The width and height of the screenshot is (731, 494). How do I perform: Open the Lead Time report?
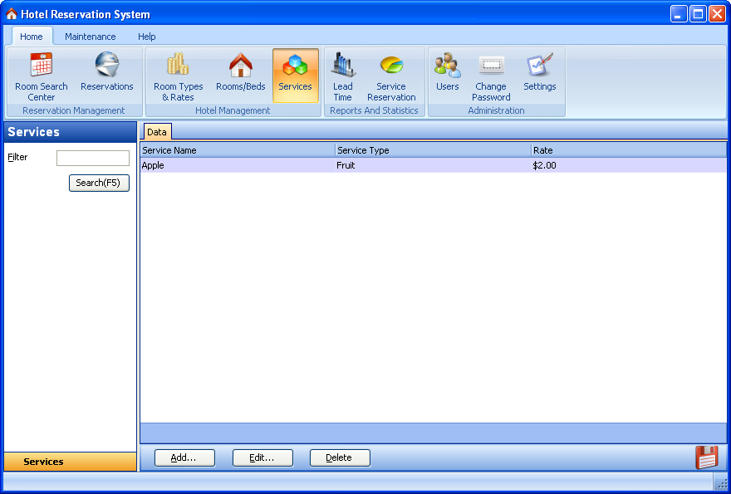342,76
